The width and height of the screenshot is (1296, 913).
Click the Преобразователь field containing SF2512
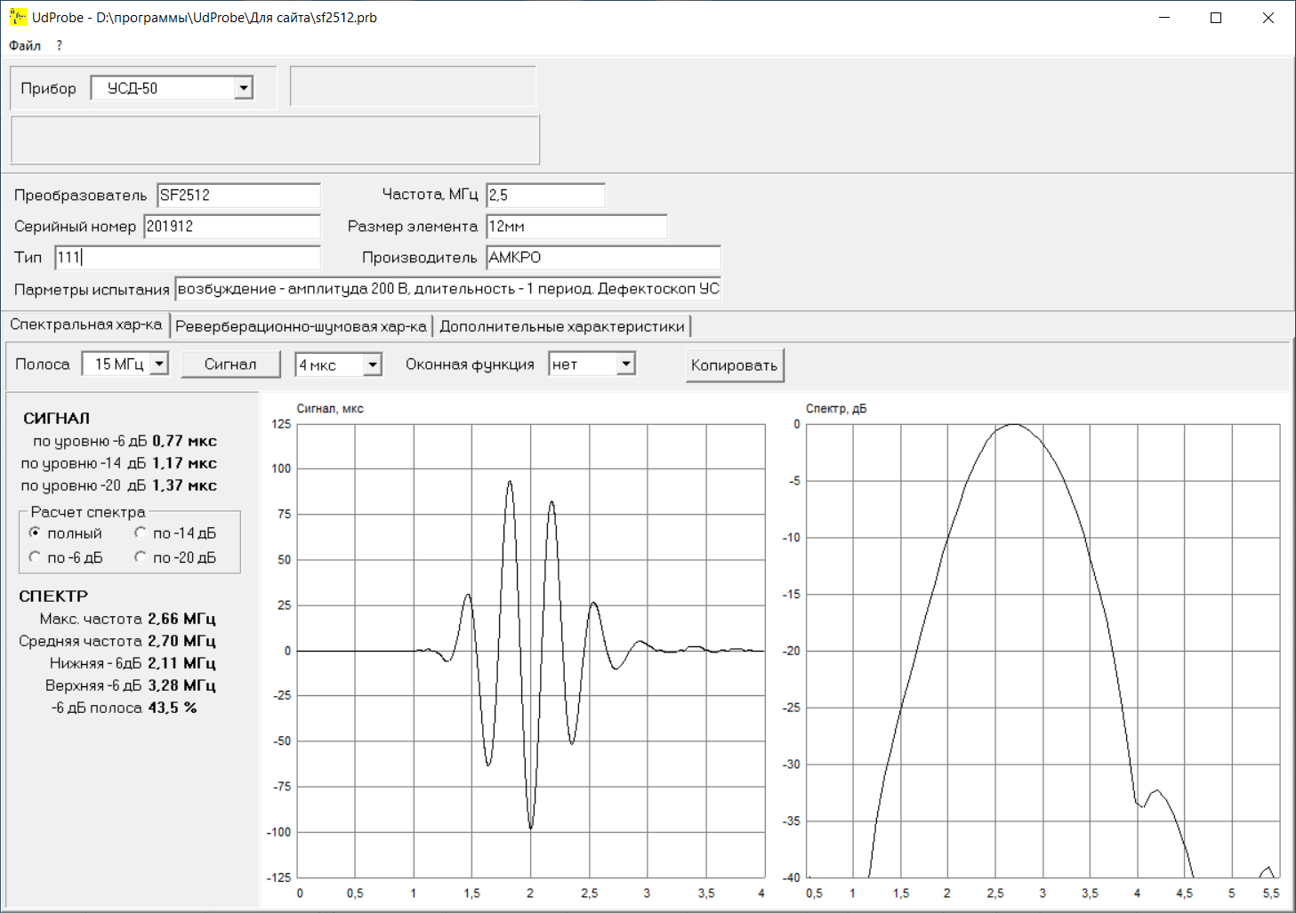[x=237, y=196]
